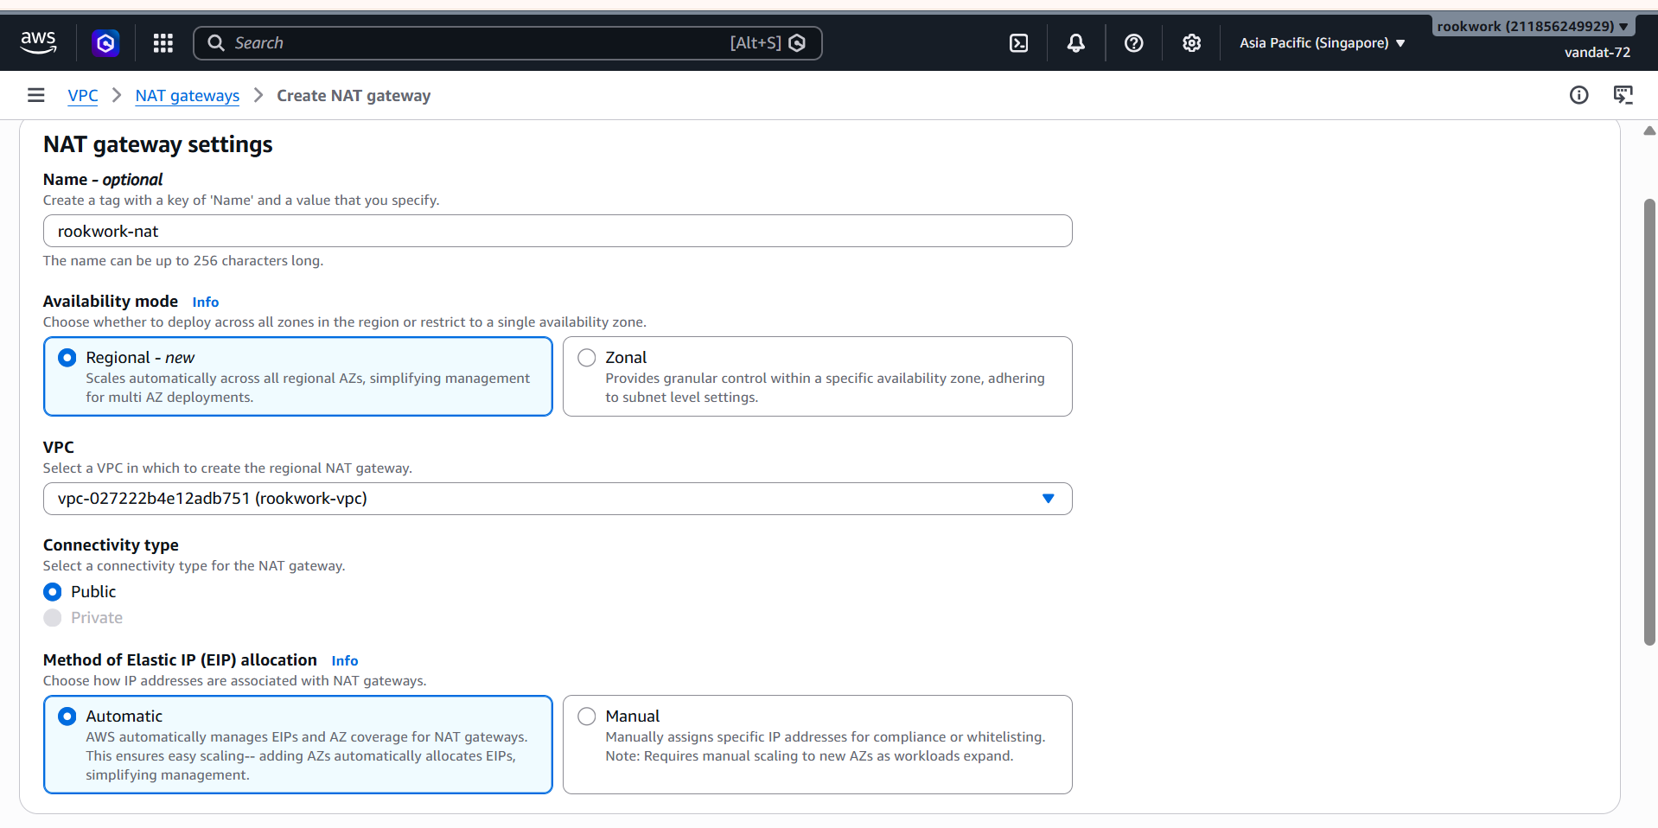
Task: Open the tutorials panel icon
Action: 1623,95
